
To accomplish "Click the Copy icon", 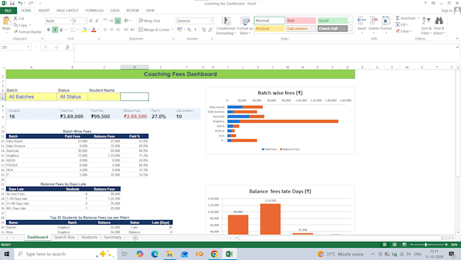I will [x=16, y=25].
